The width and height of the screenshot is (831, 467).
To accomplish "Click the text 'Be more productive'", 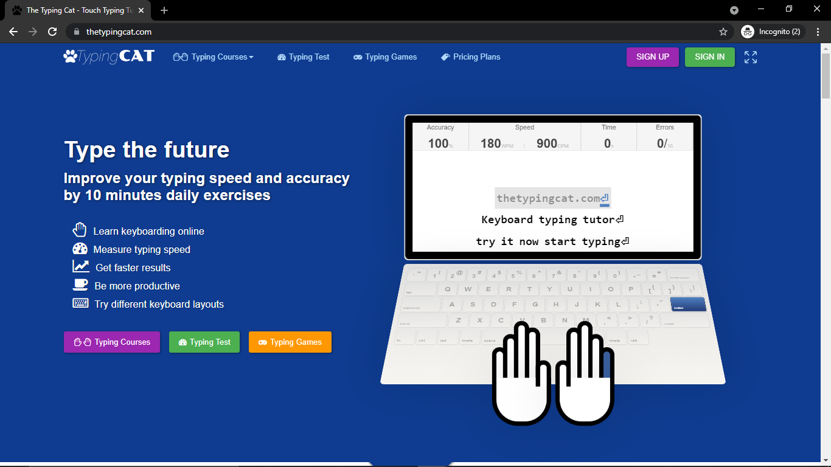I will pyautogui.click(x=137, y=286).
